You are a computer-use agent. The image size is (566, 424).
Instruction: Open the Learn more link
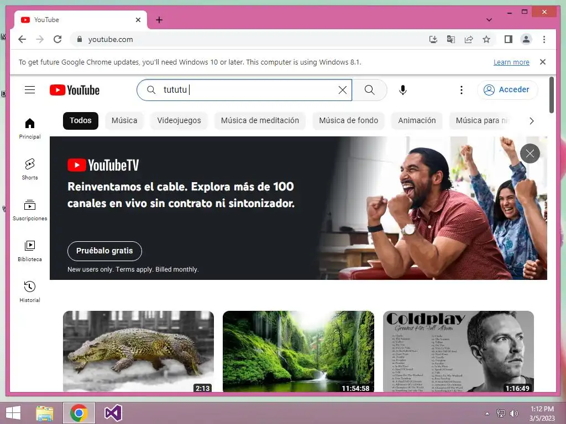511,62
